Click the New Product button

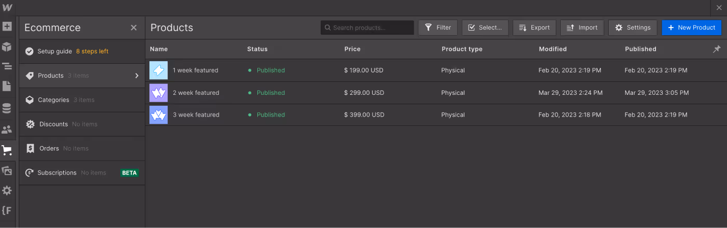691,27
